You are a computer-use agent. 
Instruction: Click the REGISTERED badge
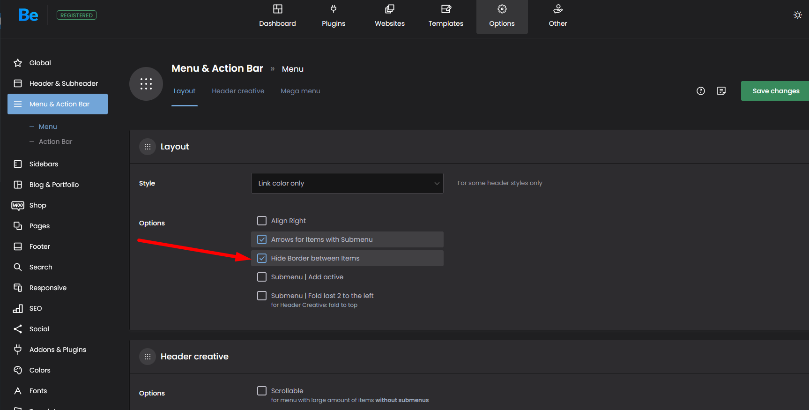[77, 15]
